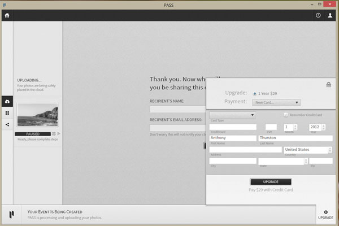Click the UPGRADE arrow in bottom corner
This screenshot has width=339, height=226.
click(x=325, y=215)
